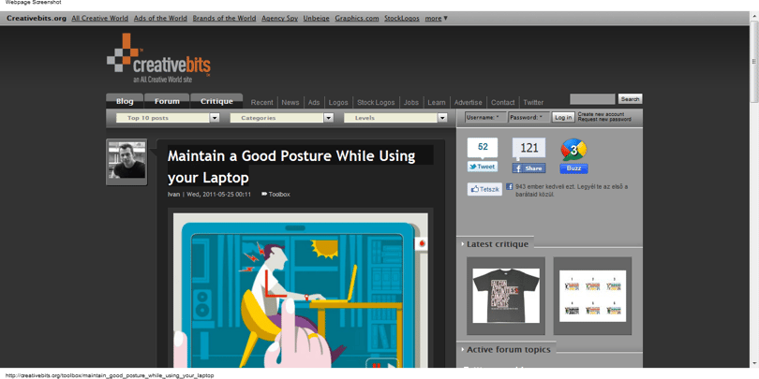759x379 pixels.
Task: Open the Learn menu item
Action: coord(437,103)
